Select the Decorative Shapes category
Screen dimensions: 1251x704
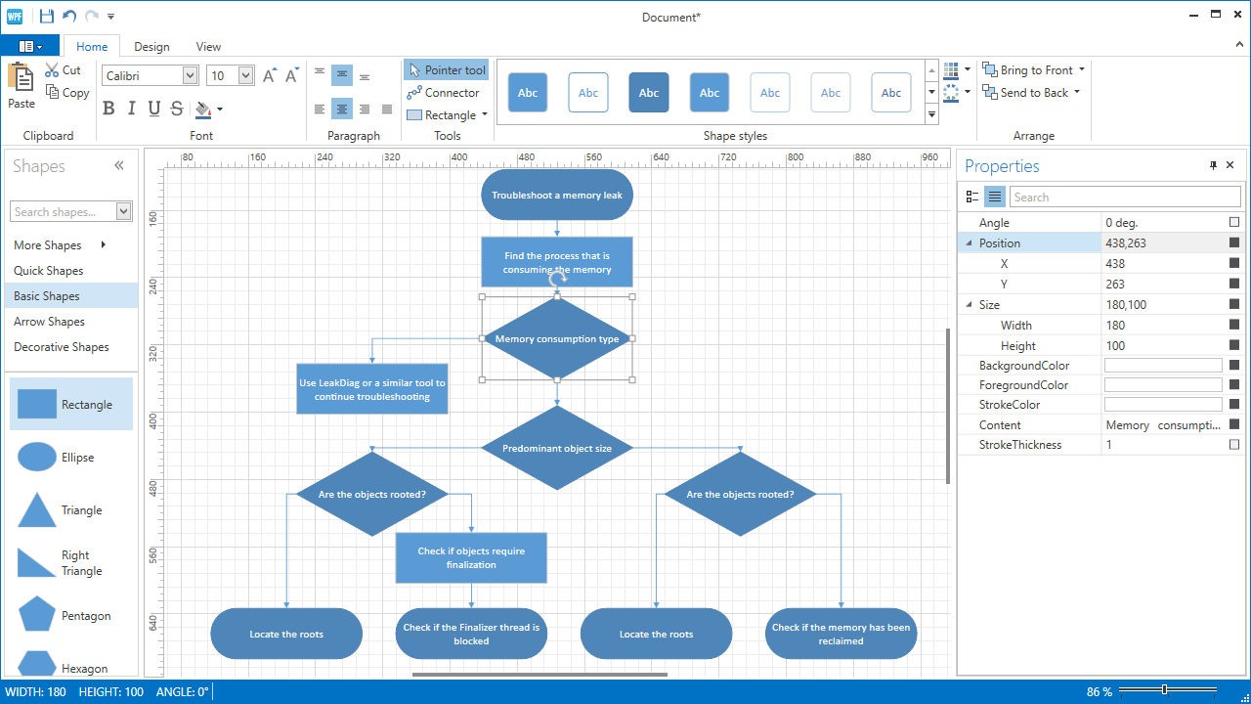click(71, 347)
